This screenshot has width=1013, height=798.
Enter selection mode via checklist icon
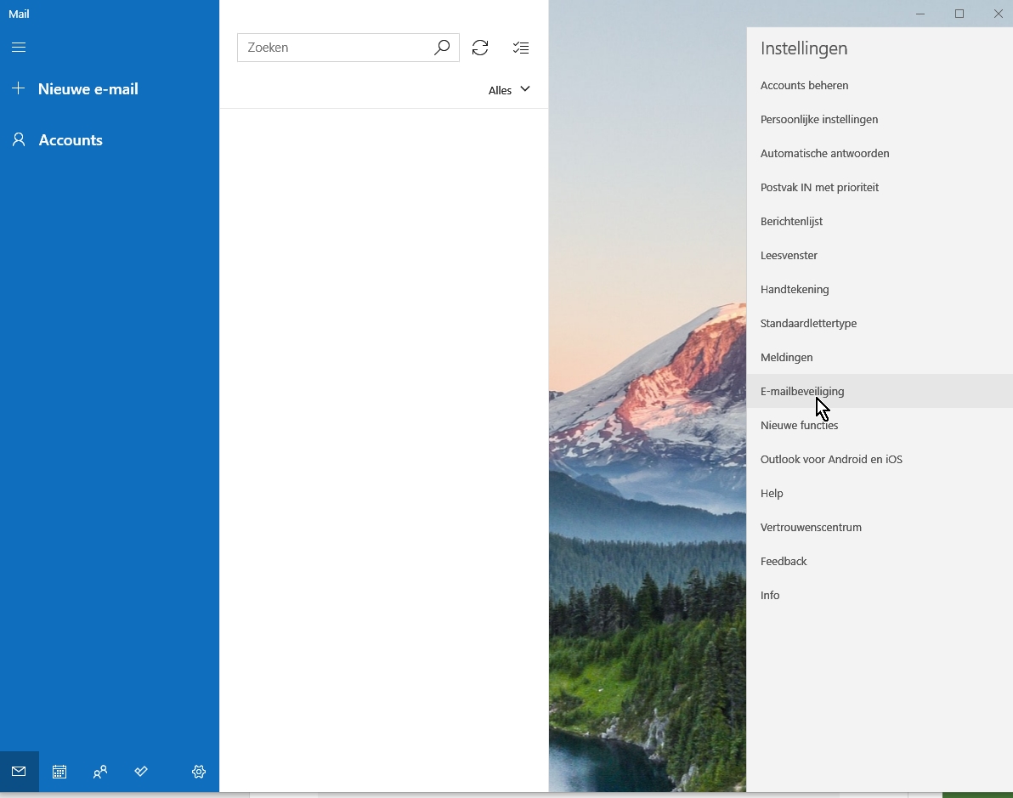(521, 48)
